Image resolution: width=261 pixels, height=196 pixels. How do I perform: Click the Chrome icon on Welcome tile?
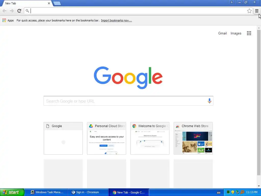[134, 126]
